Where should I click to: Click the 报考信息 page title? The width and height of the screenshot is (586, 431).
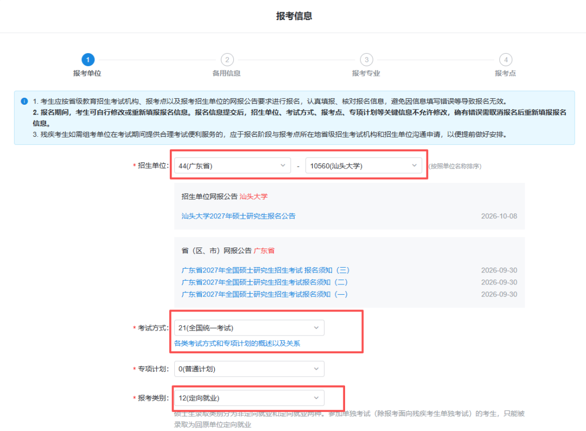point(294,16)
